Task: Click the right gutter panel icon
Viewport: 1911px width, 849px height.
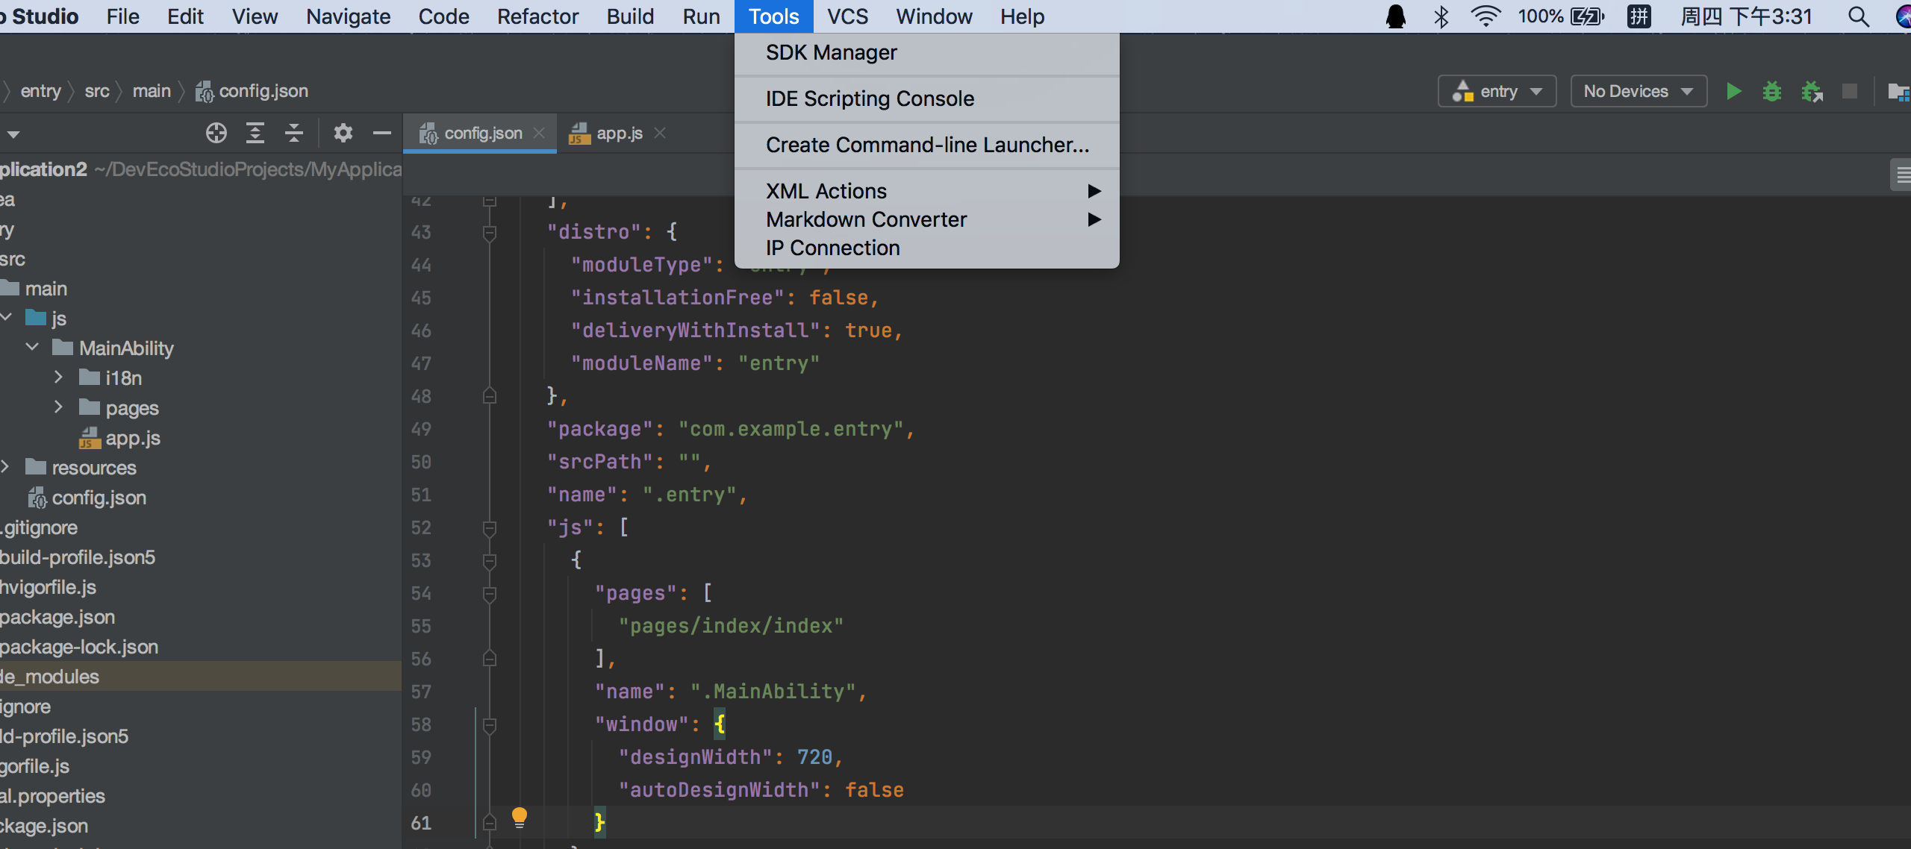Action: 1902,175
